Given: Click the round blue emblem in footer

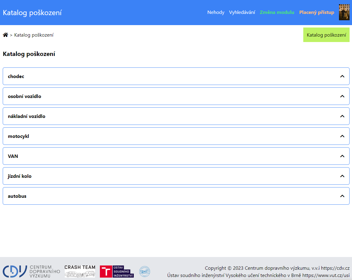Looking at the screenshot, I should pyautogui.click(x=145, y=272).
